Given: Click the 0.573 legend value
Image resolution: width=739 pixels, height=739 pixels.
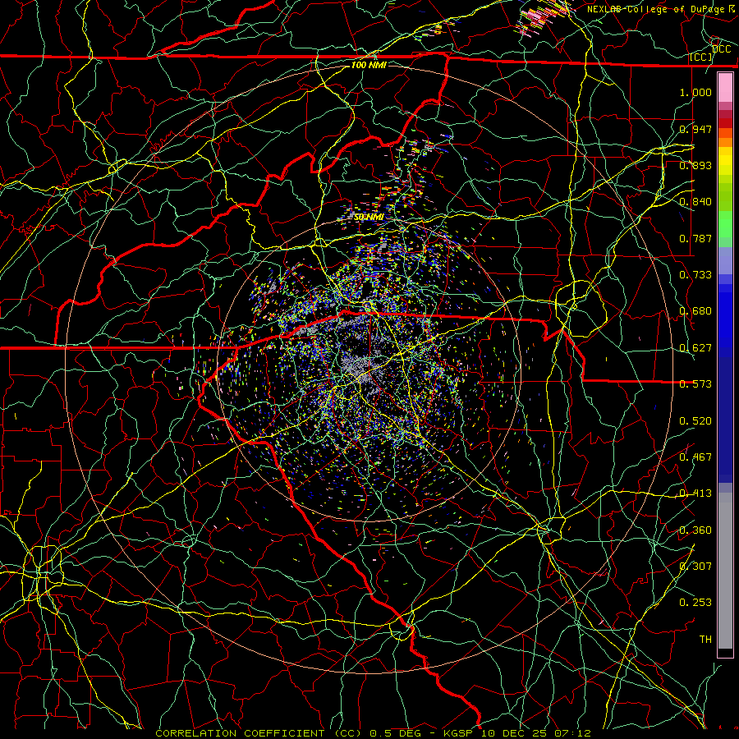Looking at the screenshot, I should tap(695, 384).
